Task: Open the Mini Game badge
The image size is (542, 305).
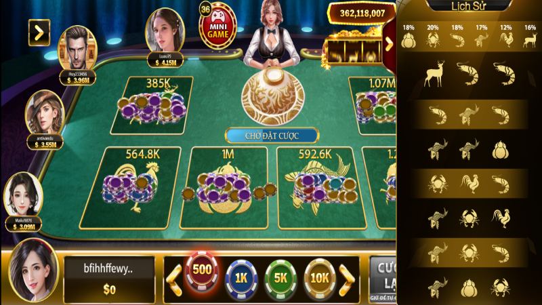Action: tap(217, 25)
